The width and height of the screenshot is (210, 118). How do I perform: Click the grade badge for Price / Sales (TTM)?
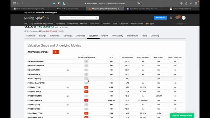coord(86,113)
